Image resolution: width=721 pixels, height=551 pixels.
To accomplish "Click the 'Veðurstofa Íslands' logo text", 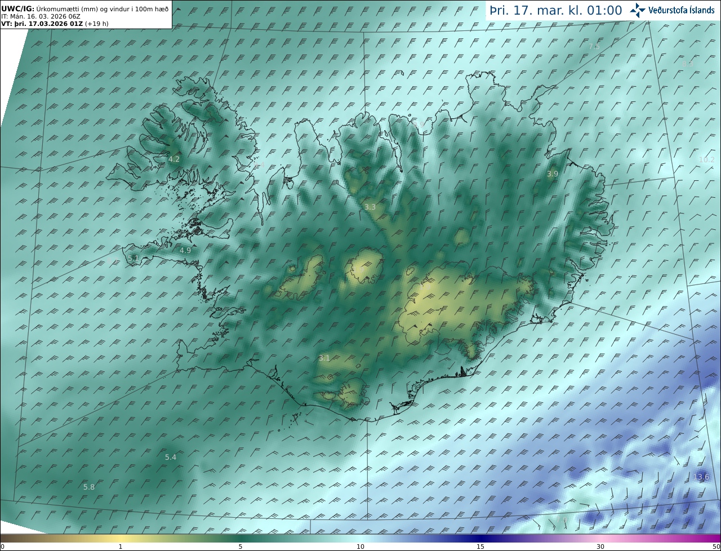I will point(681,10).
